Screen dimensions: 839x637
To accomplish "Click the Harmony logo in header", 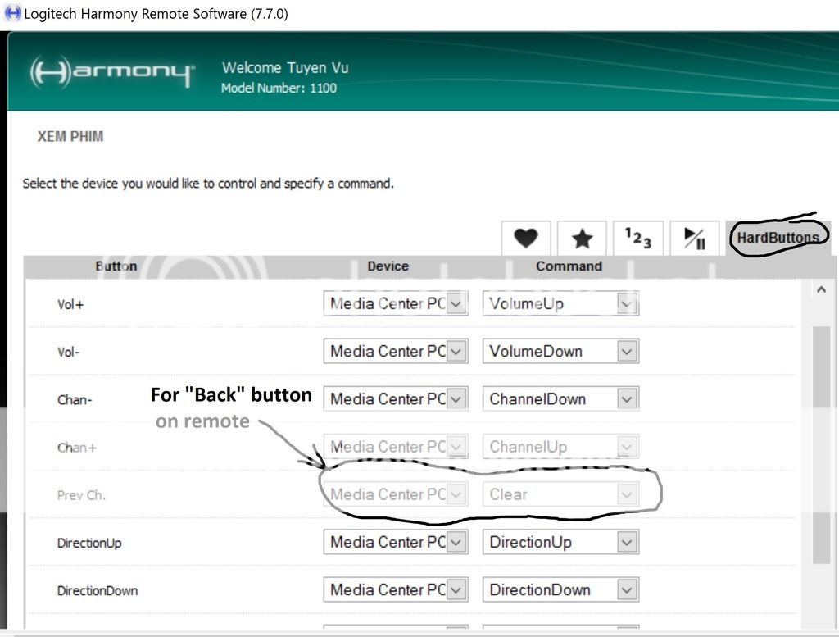I will pyautogui.click(x=112, y=72).
